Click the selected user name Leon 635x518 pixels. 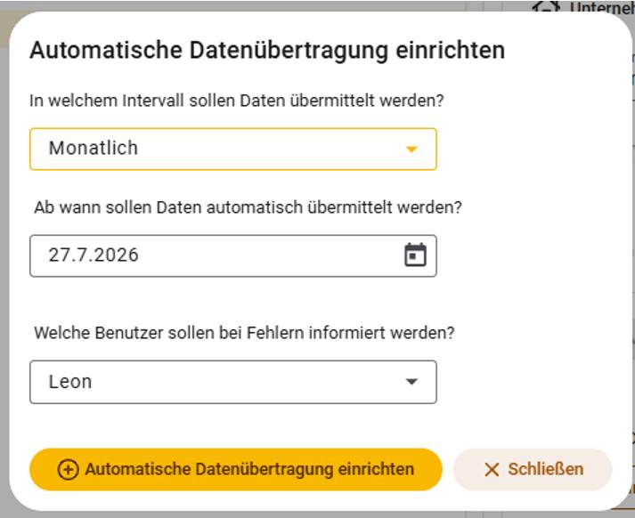(x=70, y=382)
